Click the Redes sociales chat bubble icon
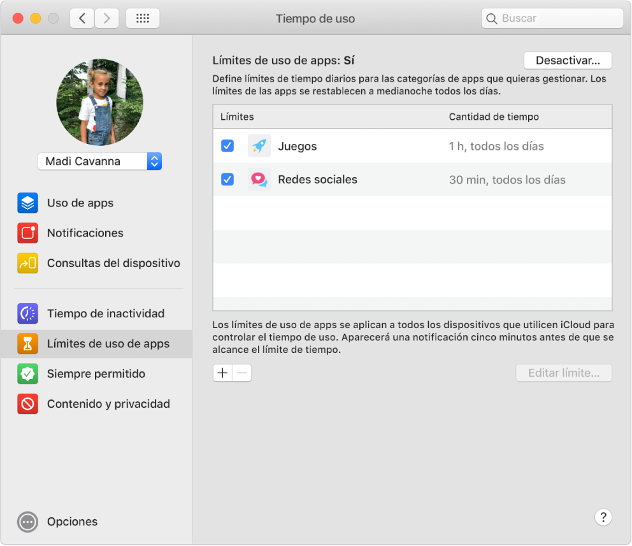Viewport: 632px width, 546px height. (259, 179)
